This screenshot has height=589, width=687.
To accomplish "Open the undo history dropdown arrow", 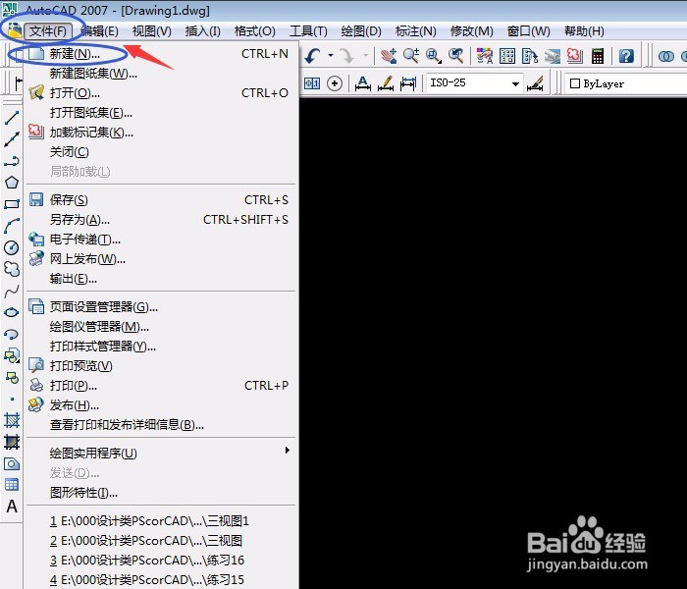I will point(331,55).
